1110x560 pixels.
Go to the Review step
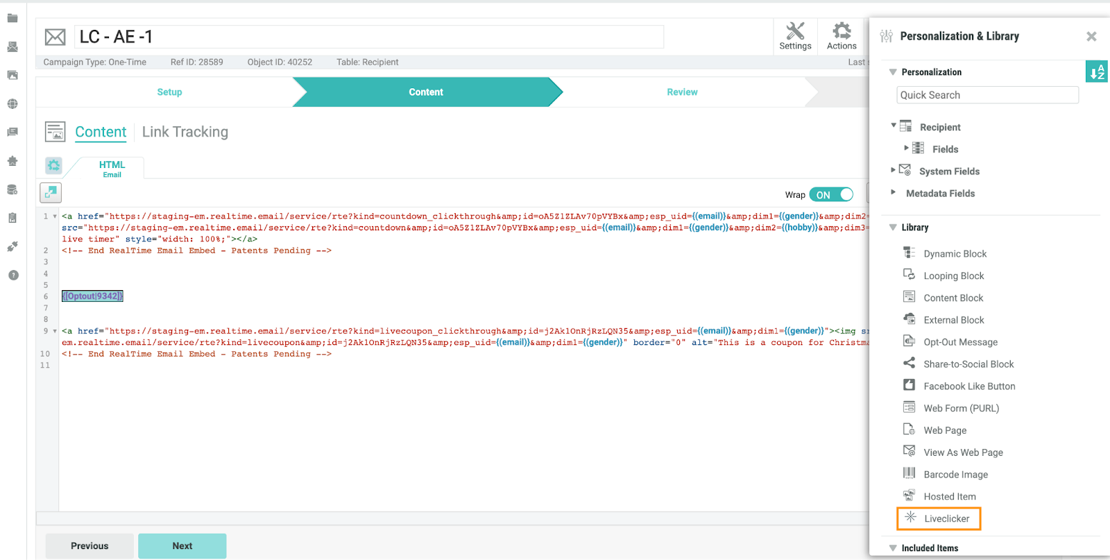[682, 92]
